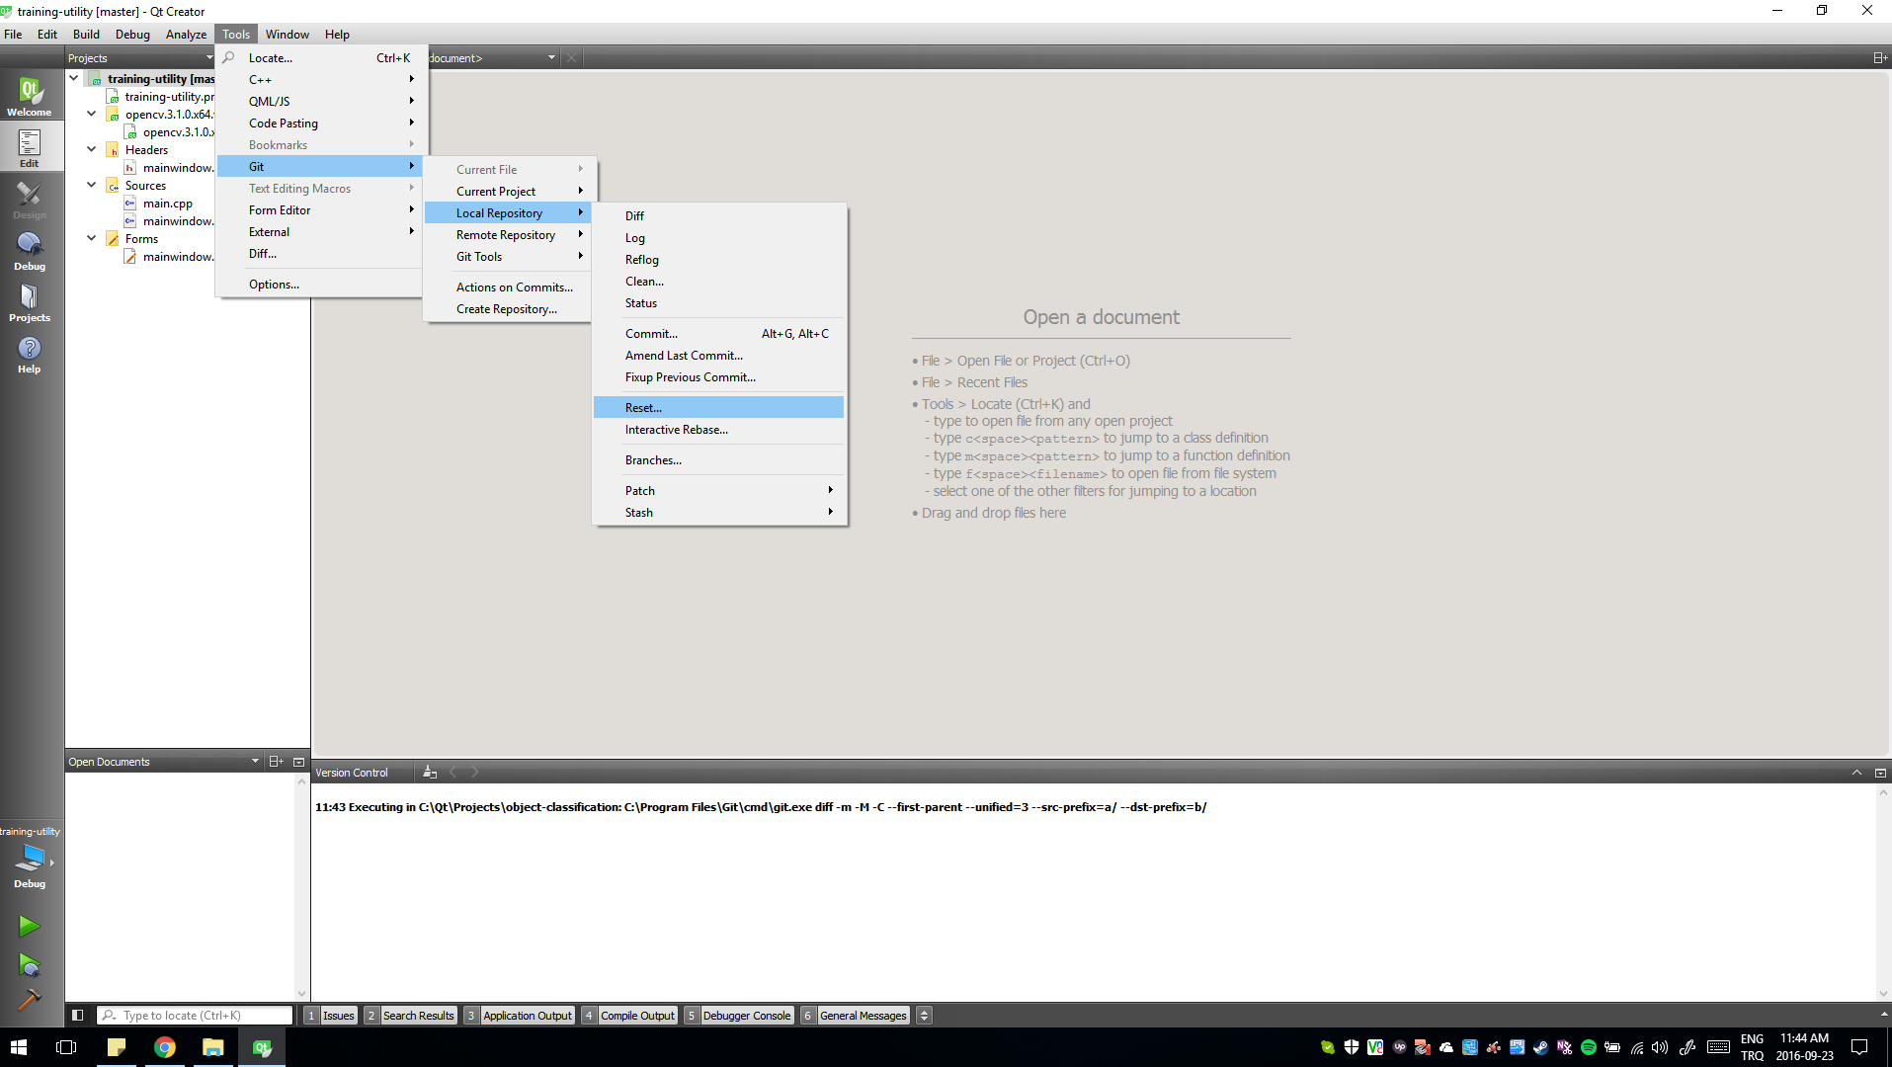Open the output panes selector arrows
Screen dimensions: 1892x1067
924,1015
